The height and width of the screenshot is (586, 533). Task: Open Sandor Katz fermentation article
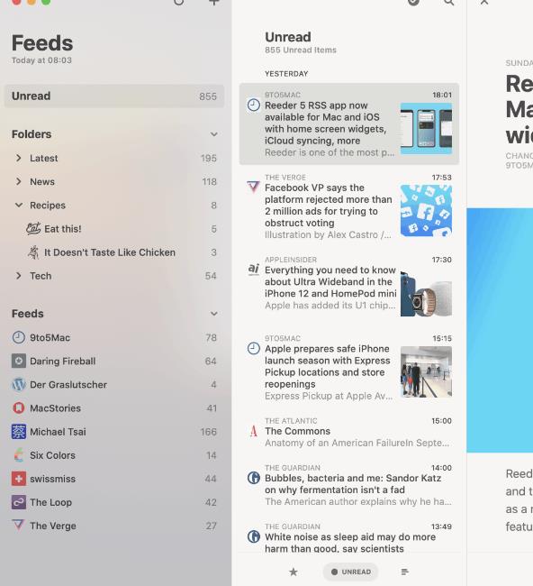[349, 485]
